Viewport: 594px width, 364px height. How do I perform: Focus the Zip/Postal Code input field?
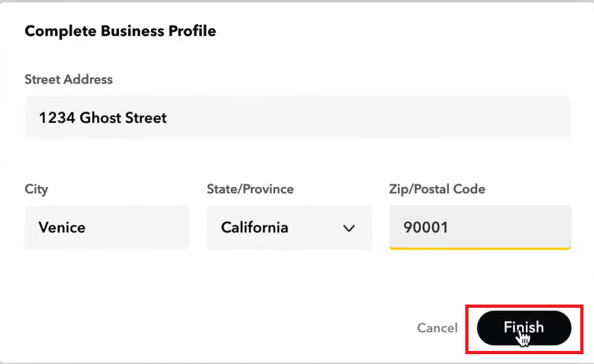[480, 227]
